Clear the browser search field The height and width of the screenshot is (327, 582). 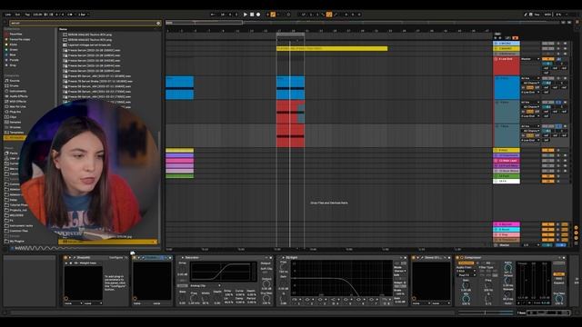(x=158, y=23)
